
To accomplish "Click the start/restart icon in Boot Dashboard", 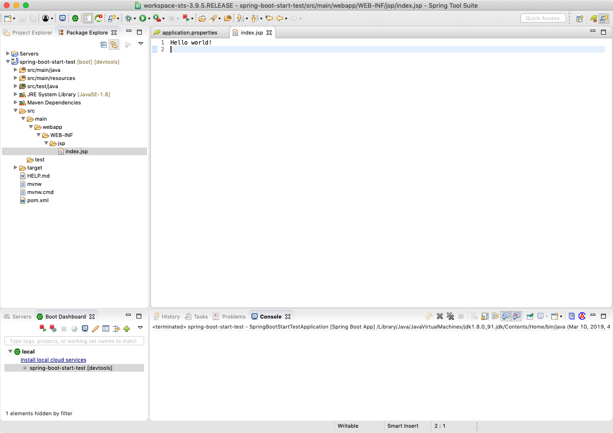I will pos(43,329).
